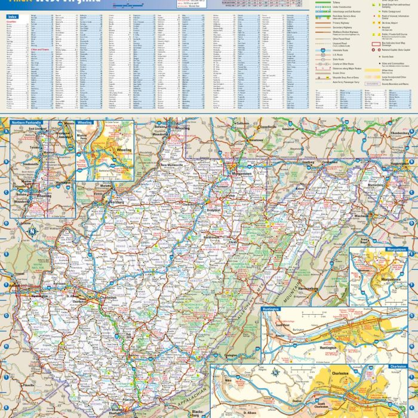
Task: Click the Scenic Drive line sample in legend
Action: [x=323, y=73]
